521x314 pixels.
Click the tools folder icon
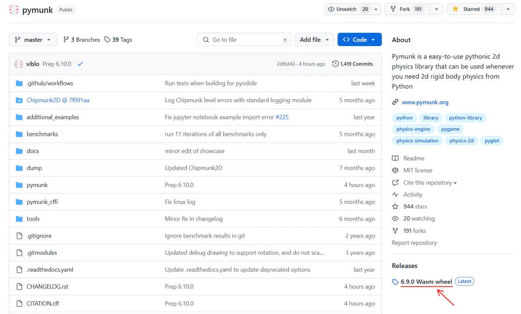click(19, 219)
